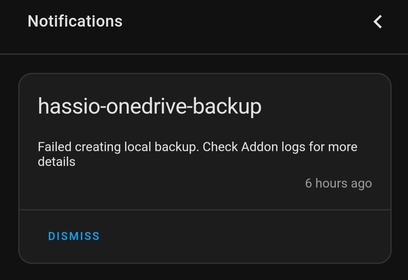
Task: Click the 'Failed creating local backup' message
Action: click(x=198, y=147)
